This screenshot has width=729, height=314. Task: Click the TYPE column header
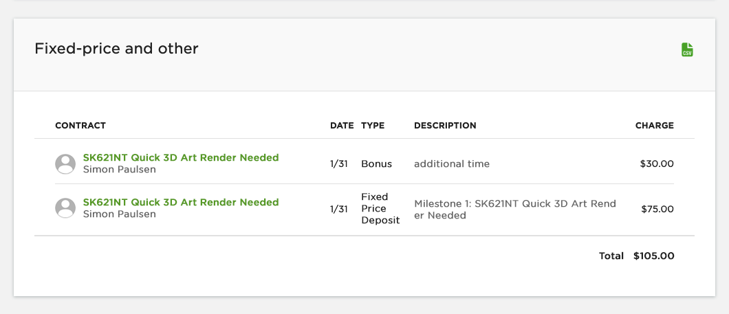[373, 126]
